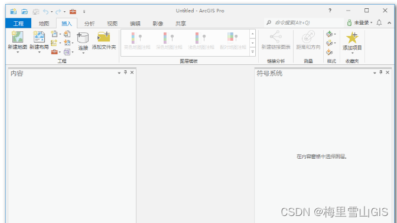Click the New Notebook icon in 工程 group
The image size is (397, 223).
pos(54,42)
